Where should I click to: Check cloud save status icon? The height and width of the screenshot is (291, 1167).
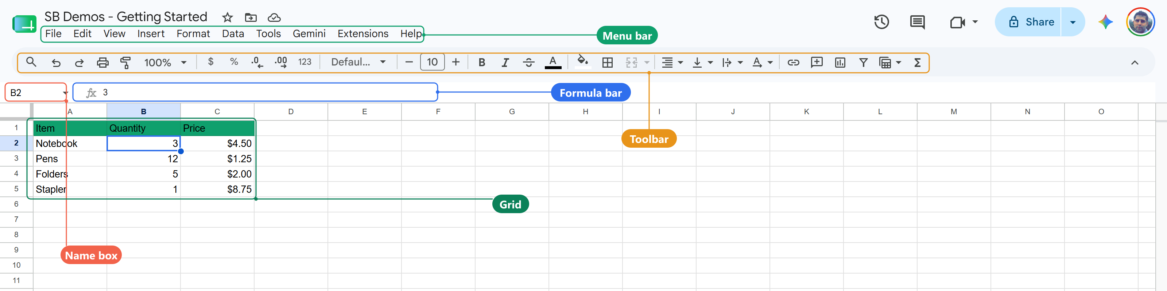pyautogui.click(x=274, y=17)
